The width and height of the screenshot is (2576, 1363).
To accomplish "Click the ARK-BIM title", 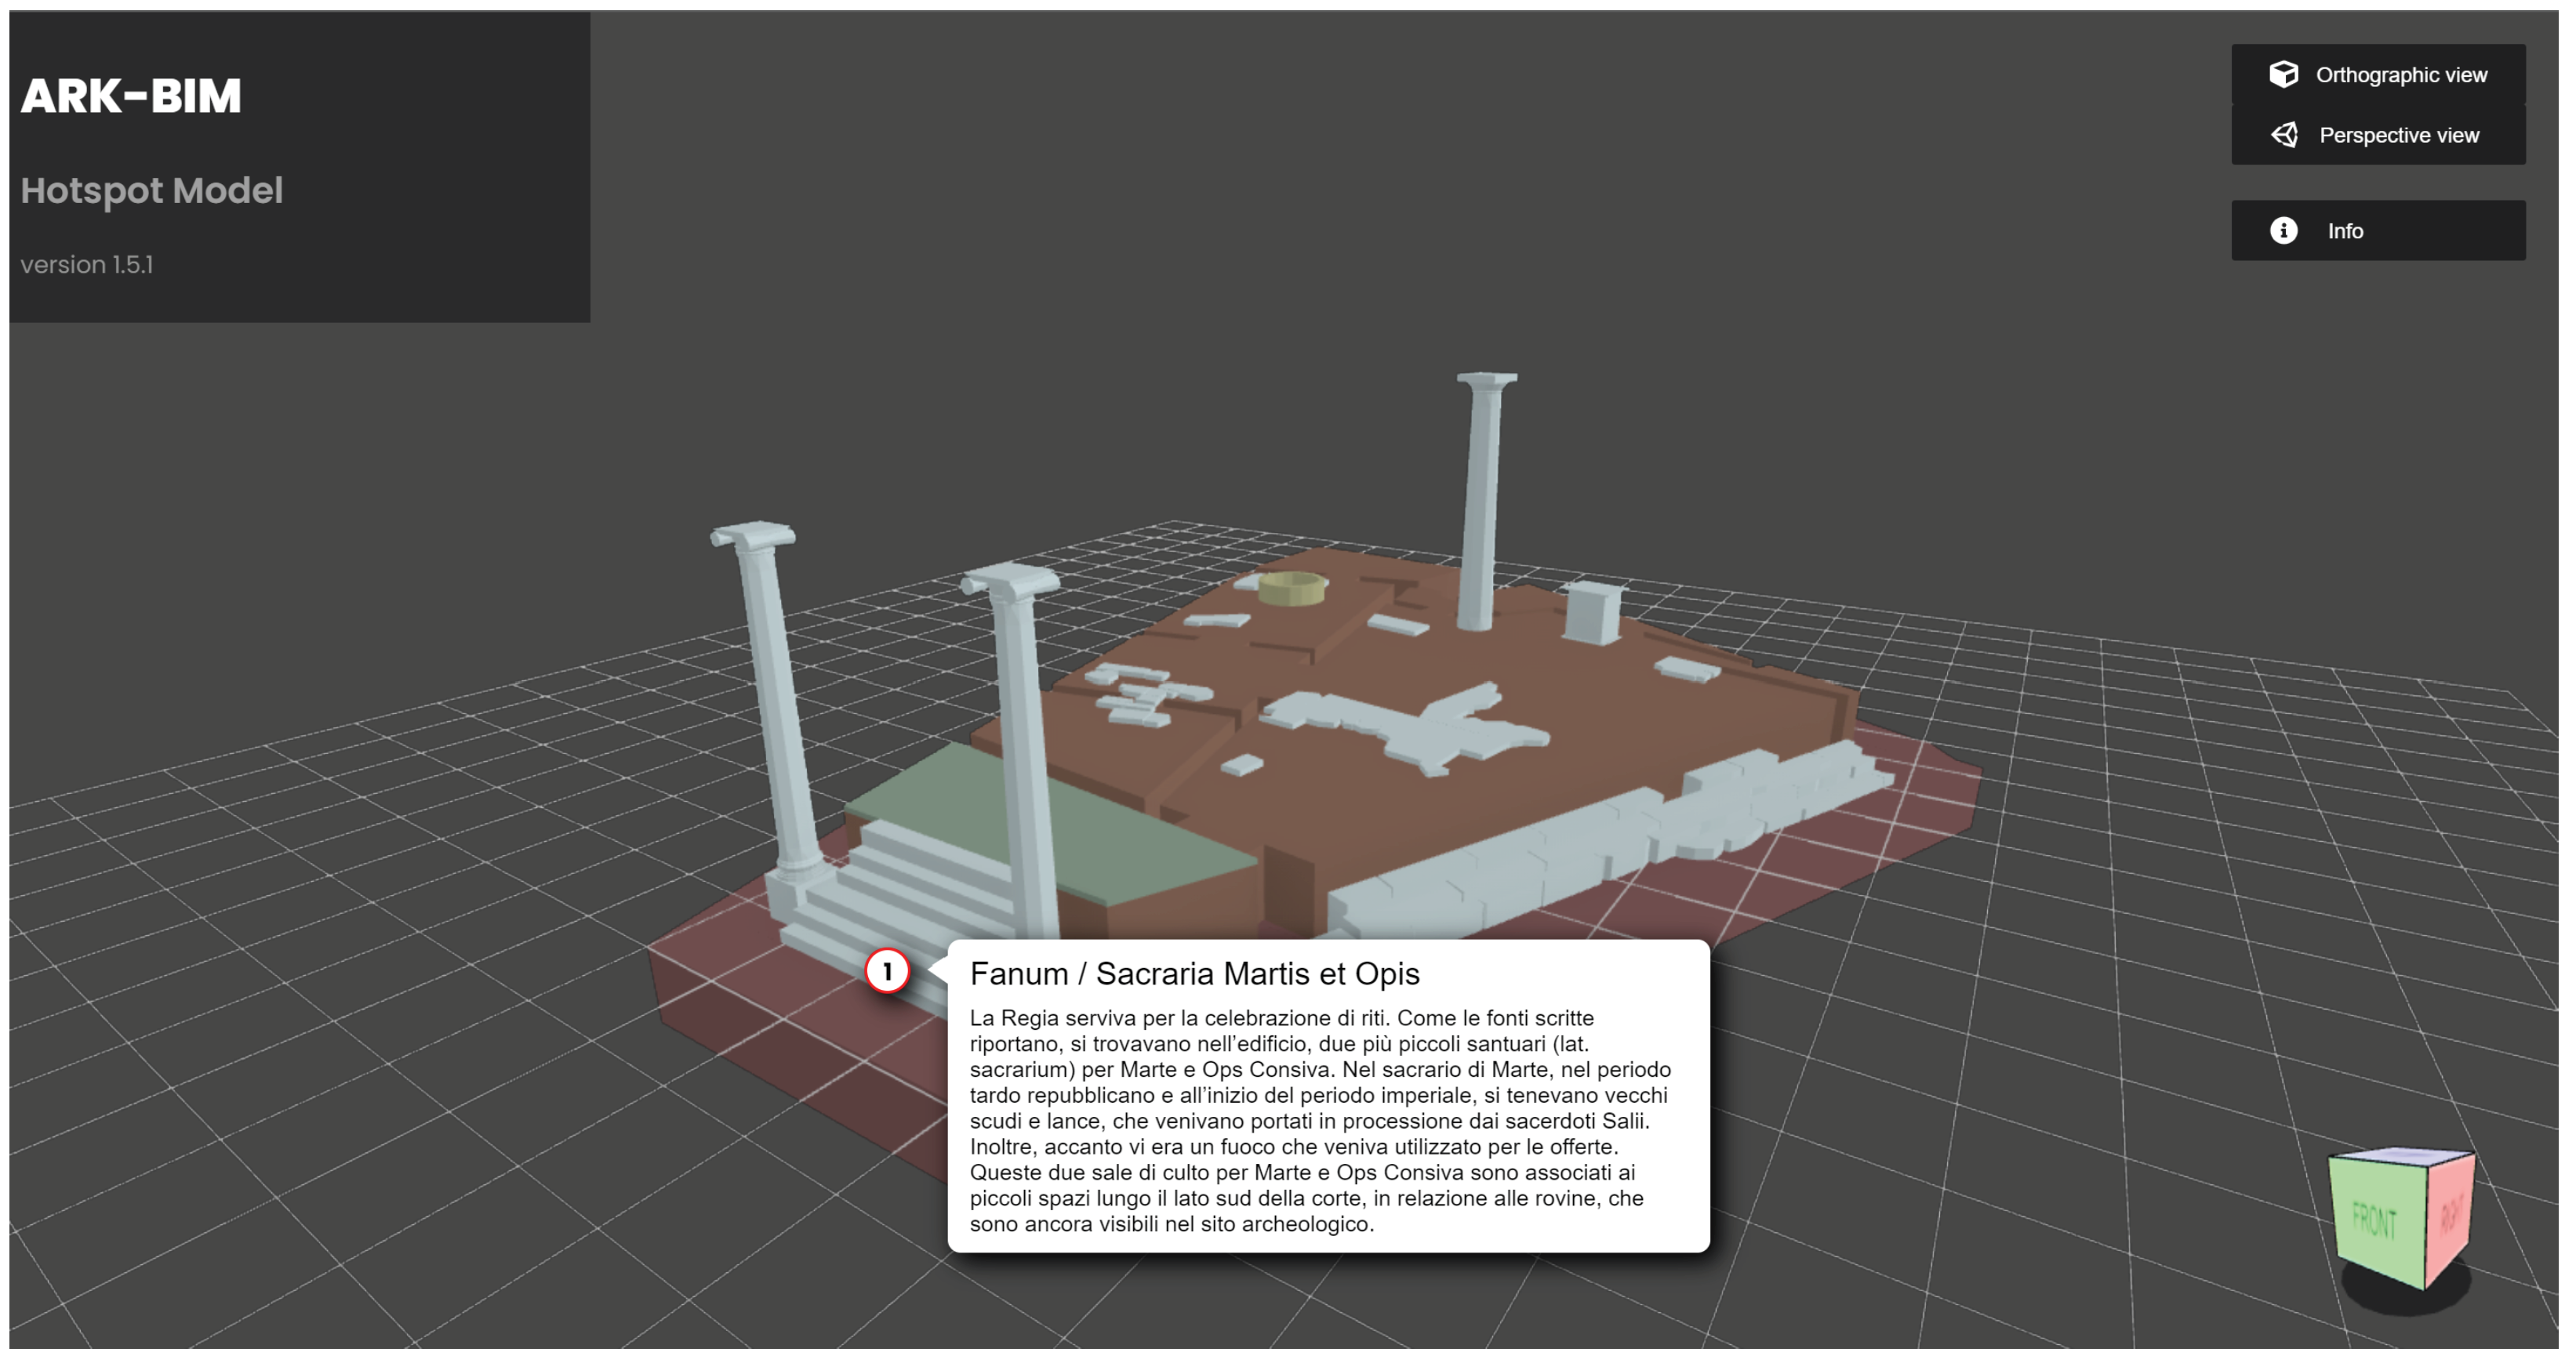I will tap(131, 97).
